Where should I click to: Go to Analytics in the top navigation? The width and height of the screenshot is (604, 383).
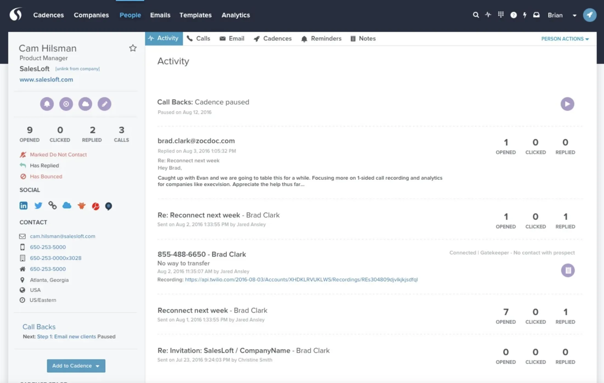pyautogui.click(x=236, y=15)
